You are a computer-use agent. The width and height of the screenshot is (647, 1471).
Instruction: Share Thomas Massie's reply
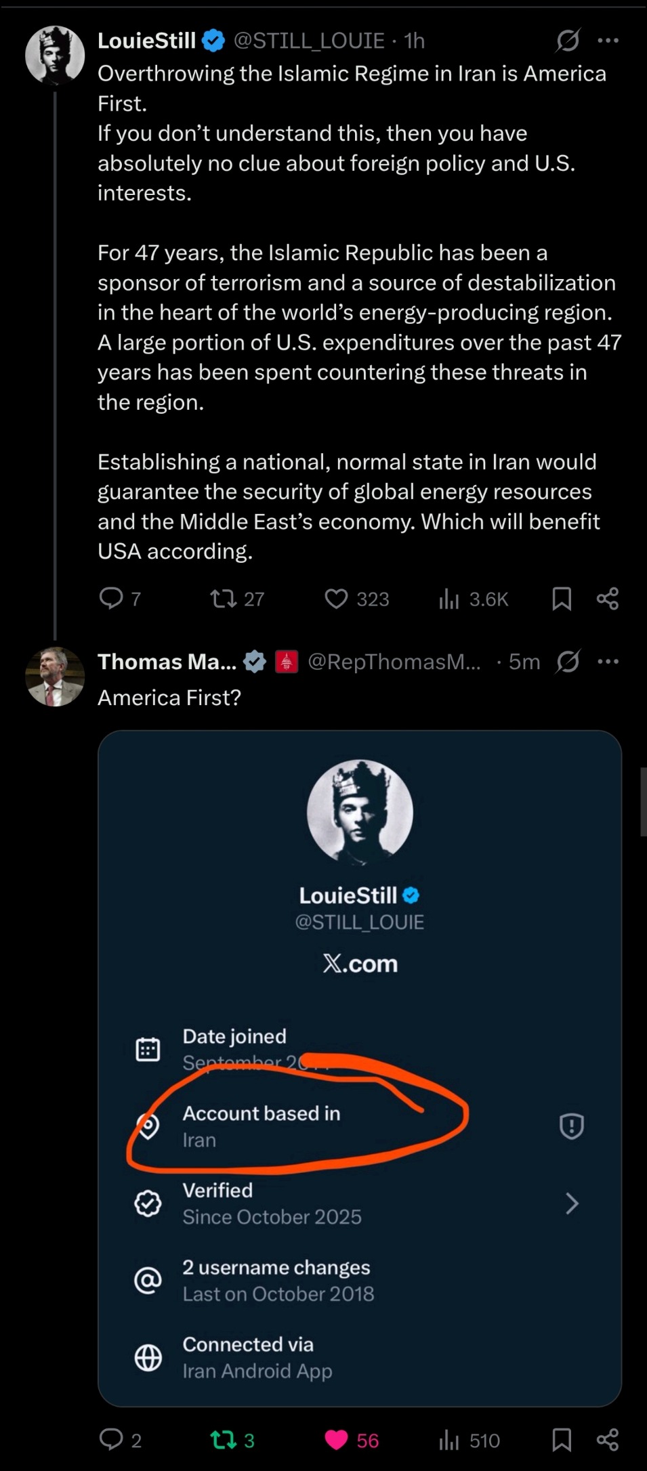point(608,1439)
